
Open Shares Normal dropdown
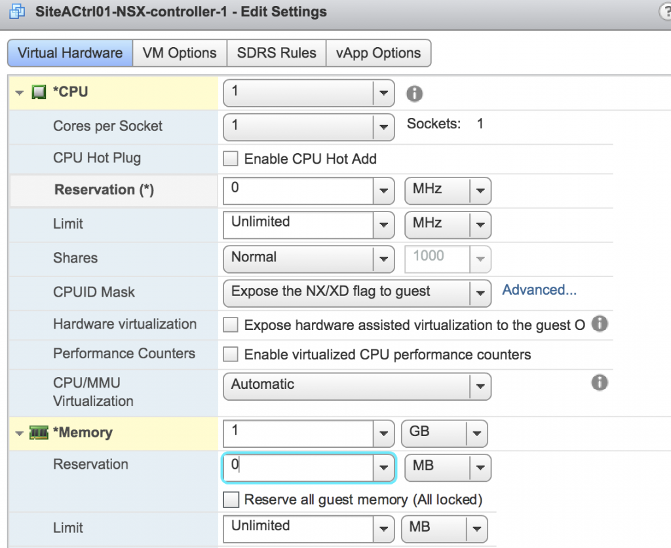pyautogui.click(x=309, y=259)
